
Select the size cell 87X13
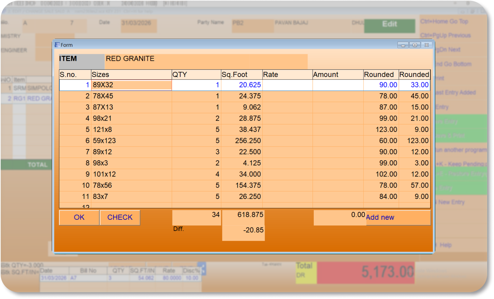(131, 107)
